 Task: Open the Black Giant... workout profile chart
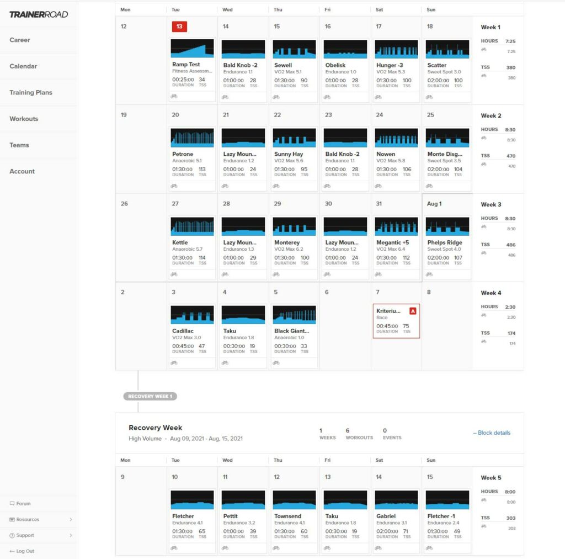click(295, 315)
